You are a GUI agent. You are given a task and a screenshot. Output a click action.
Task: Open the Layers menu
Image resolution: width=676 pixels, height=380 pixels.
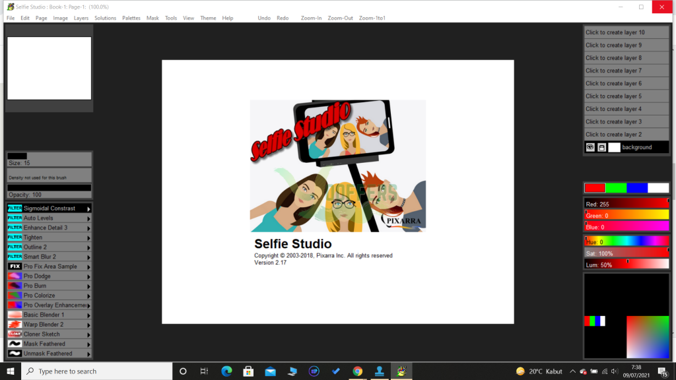click(81, 18)
